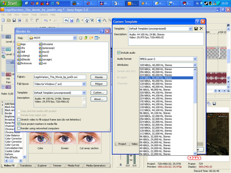This screenshot has height=173, width=231.
Task: Open the Template dropdown in Render As
Action: click(84, 93)
